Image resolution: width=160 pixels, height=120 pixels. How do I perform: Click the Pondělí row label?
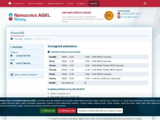pyautogui.click(x=53, y=57)
